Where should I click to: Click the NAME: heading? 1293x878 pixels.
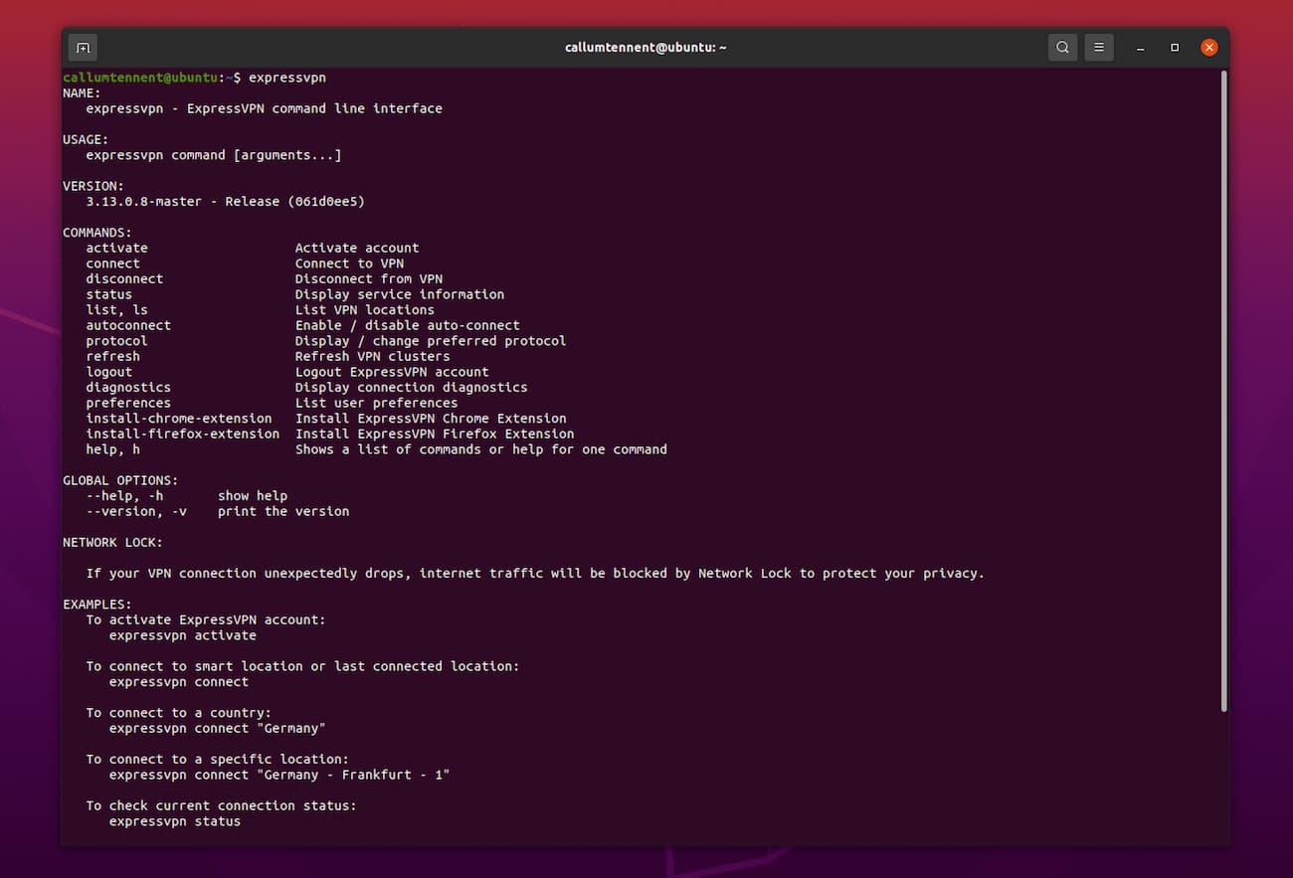coord(82,92)
